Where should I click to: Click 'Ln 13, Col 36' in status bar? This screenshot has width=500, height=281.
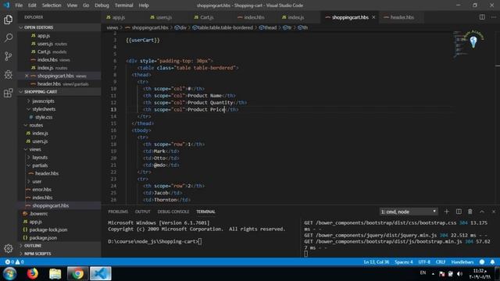click(377, 262)
